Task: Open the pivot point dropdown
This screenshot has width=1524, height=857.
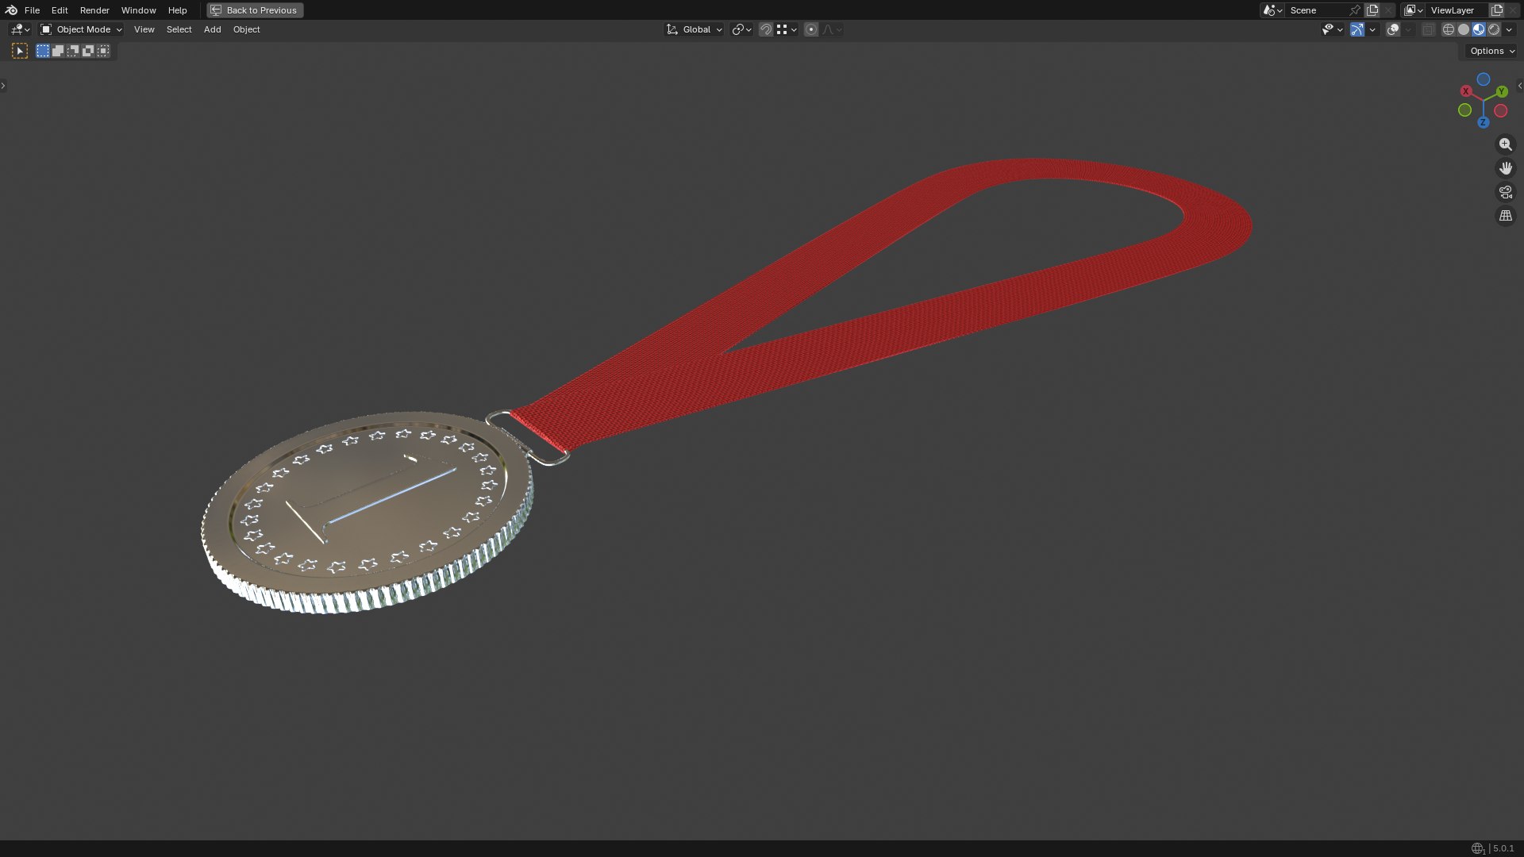Action: click(x=742, y=29)
